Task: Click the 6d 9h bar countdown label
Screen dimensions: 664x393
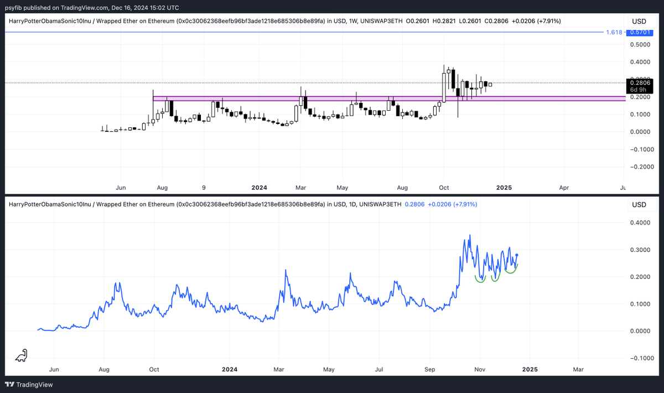Action: 639,89
